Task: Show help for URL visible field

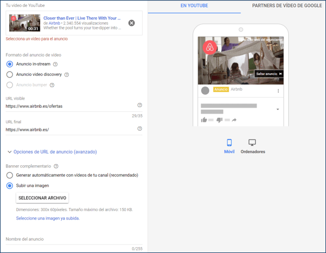Action: [x=140, y=105]
